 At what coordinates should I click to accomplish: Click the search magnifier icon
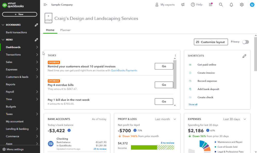[x=221, y=5]
